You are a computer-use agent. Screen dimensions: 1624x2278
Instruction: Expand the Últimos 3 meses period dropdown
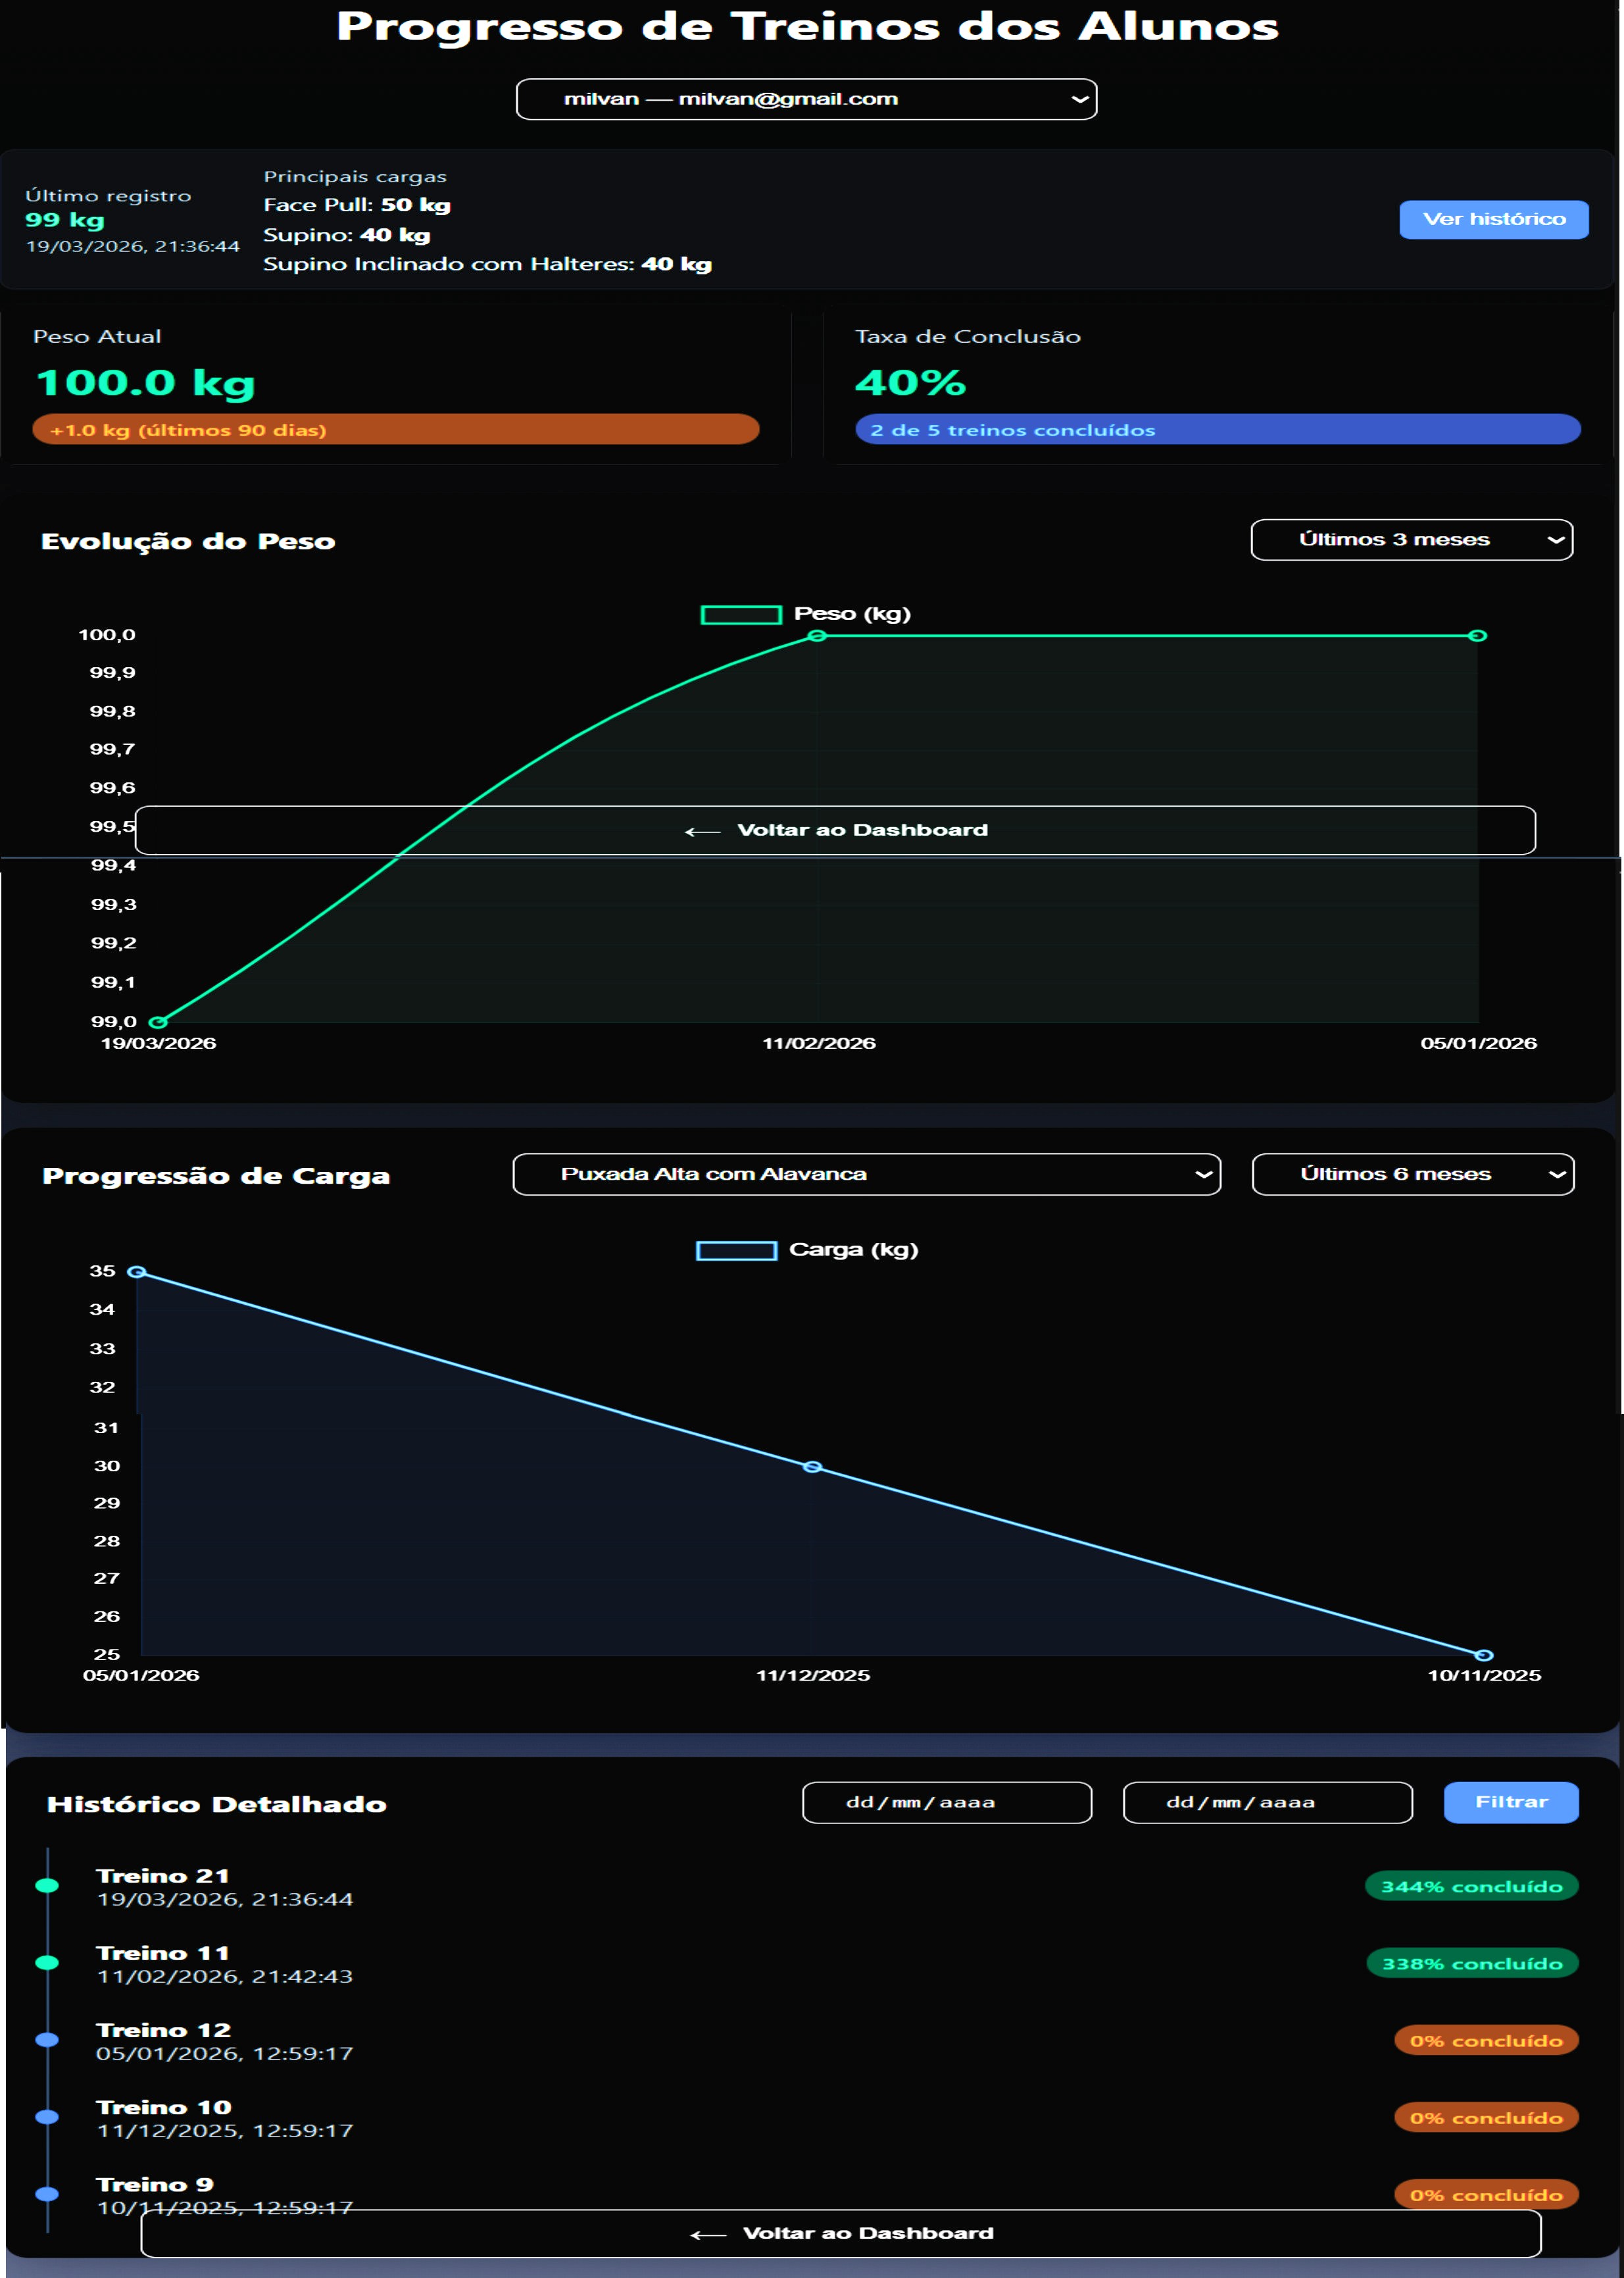[x=1411, y=540]
